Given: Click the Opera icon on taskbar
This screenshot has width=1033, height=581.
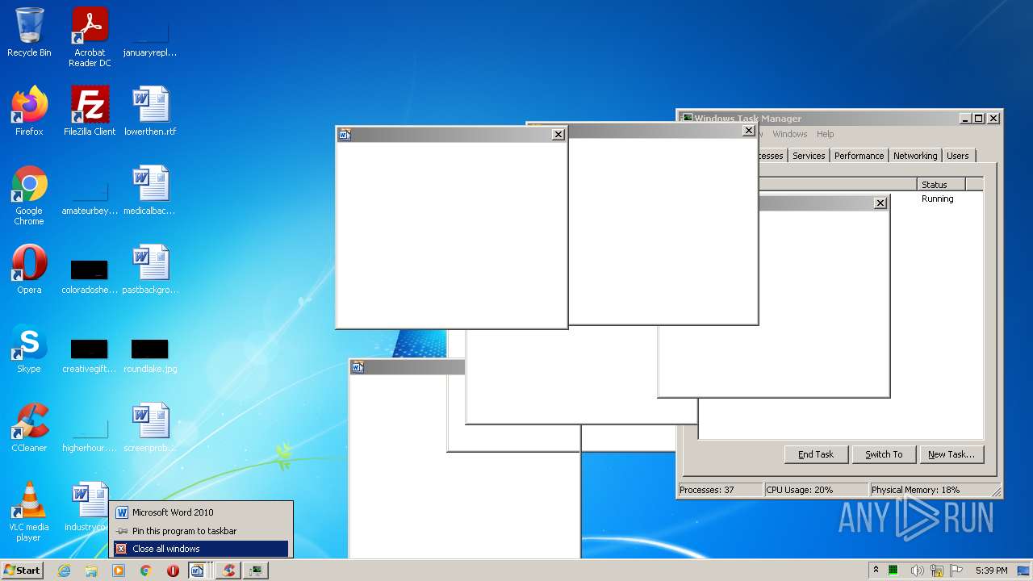Looking at the screenshot, I should click(x=173, y=571).
